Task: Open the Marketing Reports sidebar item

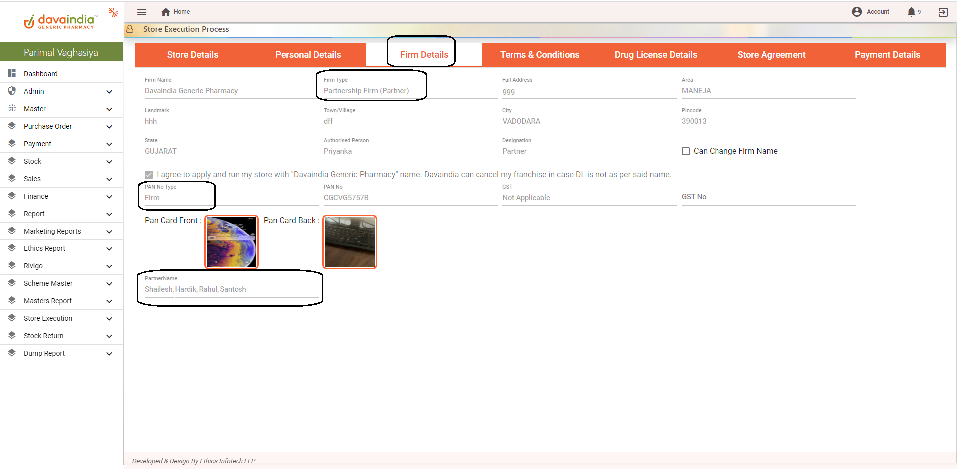Action: [x=52, y=231]
